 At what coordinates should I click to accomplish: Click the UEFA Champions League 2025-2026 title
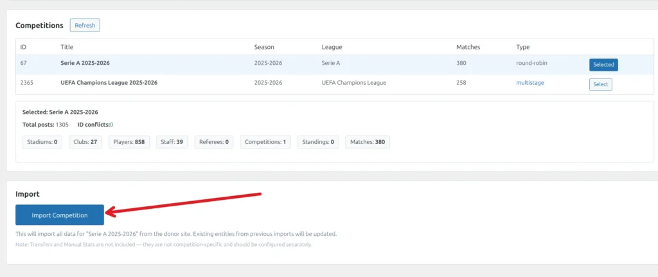point(109,83)
